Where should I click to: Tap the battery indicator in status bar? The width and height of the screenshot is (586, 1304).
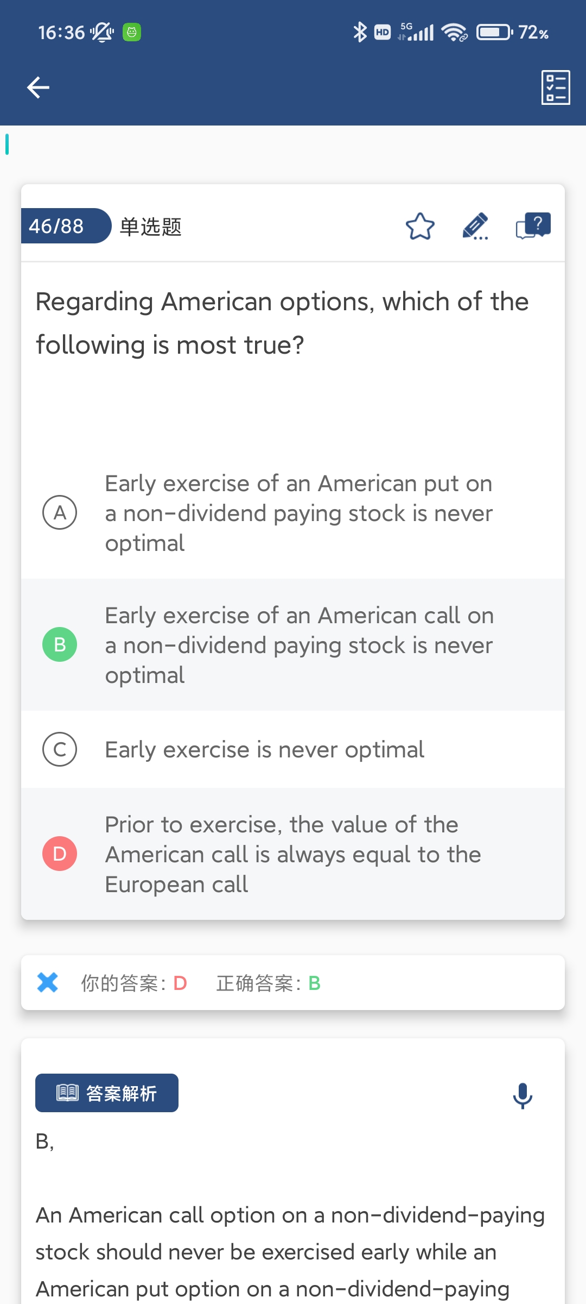click(x=494, y=33)
